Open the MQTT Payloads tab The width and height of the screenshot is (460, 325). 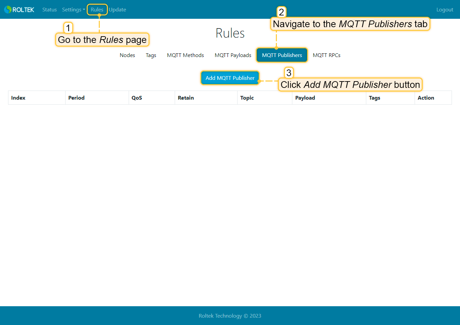tap(233, 55)
